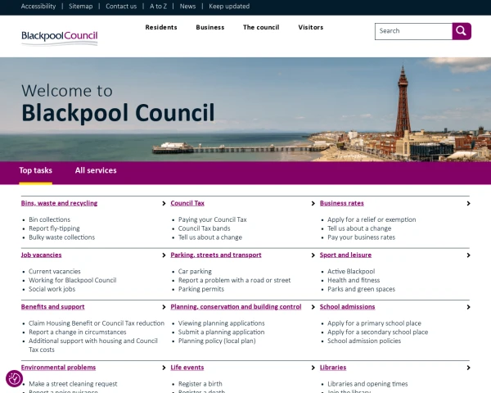Open the Accessibility link
Viewport: 491px width, 393px height.
[38, 7]
